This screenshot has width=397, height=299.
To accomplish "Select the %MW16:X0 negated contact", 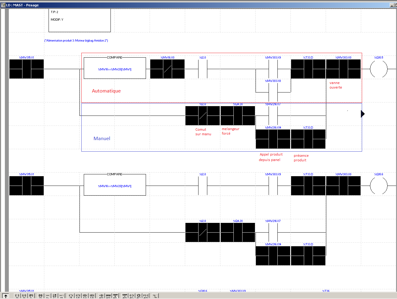I will (x=167, y=69).
